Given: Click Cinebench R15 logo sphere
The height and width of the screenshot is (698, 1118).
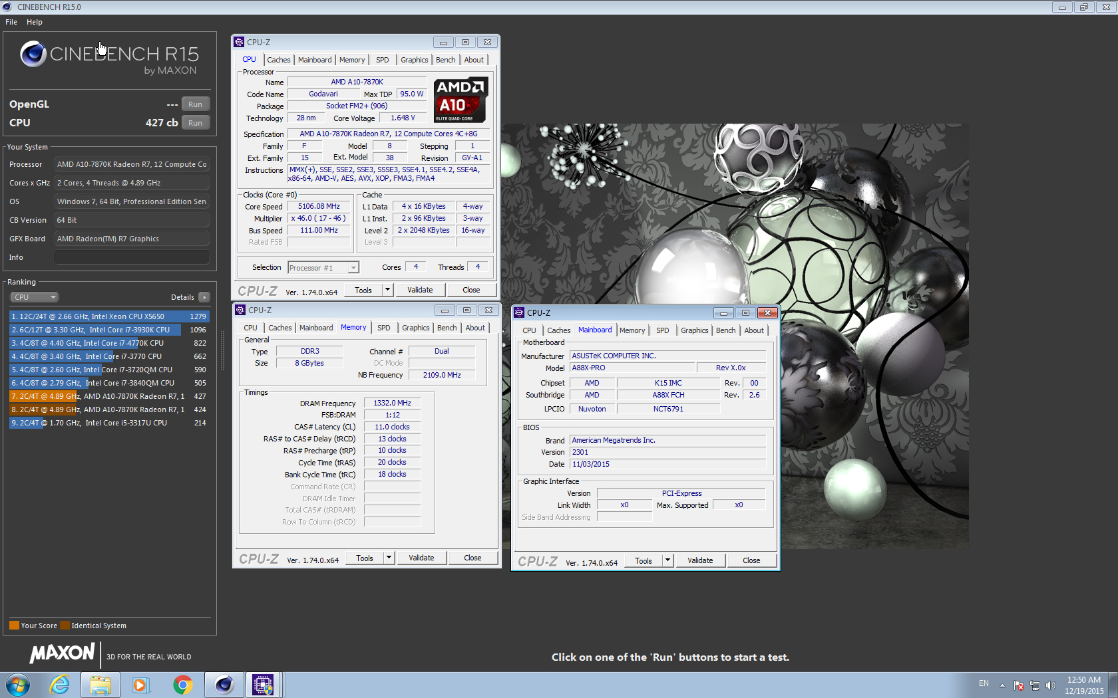Looking at the screenshot, I should coord(33,54).
